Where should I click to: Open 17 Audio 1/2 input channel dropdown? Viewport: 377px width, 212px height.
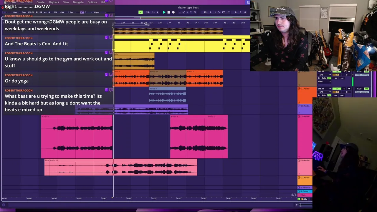pyautogui.click(x=324, y=92)
